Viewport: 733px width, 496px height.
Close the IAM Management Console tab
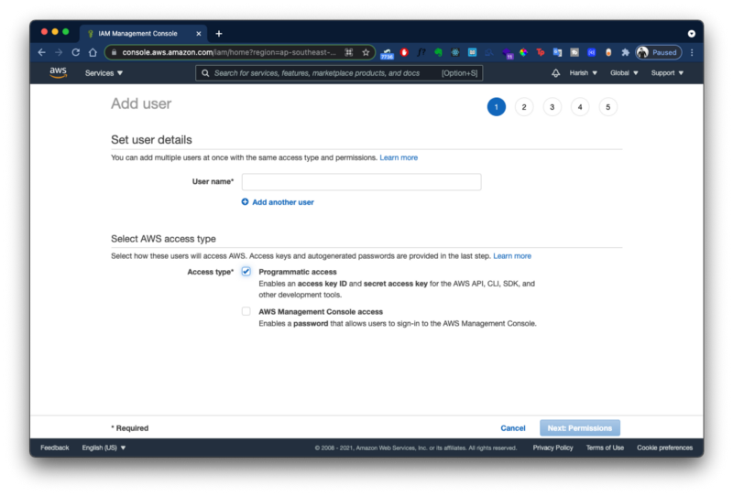(x=198, y=34)
